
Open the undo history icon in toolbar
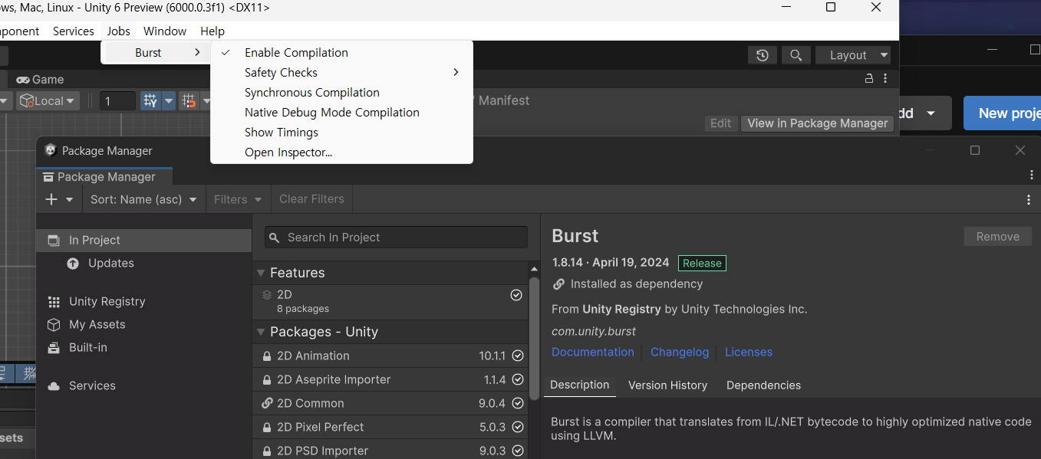click(762, 55)
